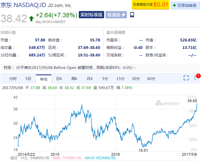Click the 前收盘 value 35.78
The height and width of the screenshot is (161, 201).
click(x=95, y=40)
